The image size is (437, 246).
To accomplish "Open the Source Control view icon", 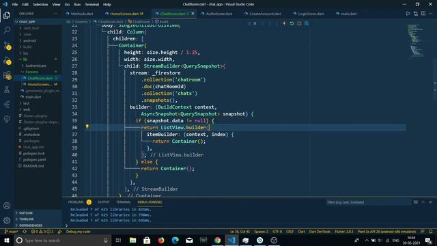I will pos(7,45).
